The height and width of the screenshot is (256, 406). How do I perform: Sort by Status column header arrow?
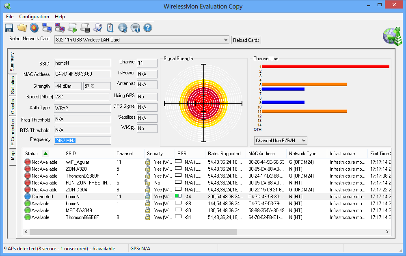tap(45, 154)
